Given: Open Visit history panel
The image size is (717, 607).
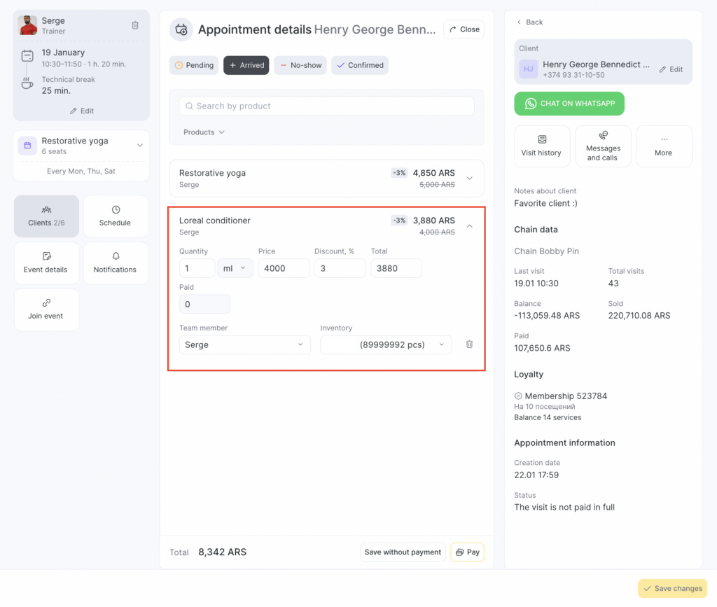Looking at the screenshot, I should click(x=541, y=146).
